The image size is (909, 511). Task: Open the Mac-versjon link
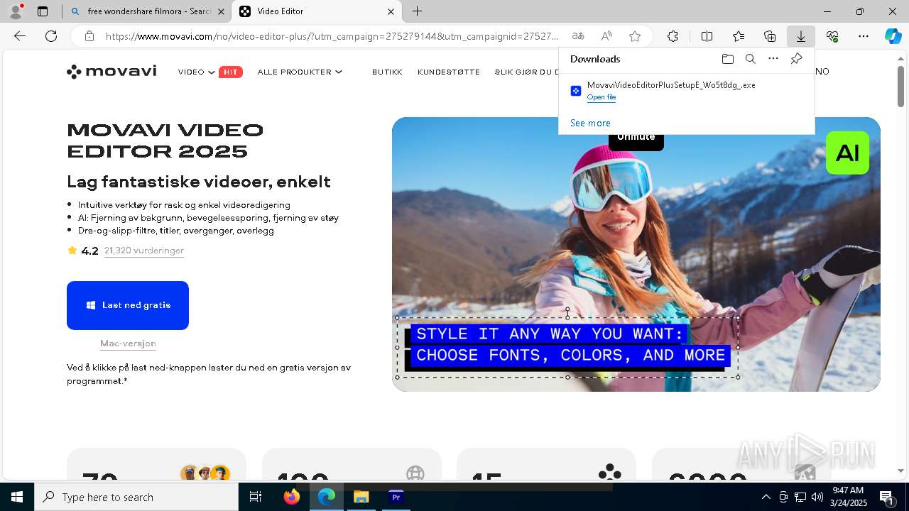click(x=128, y=344)
